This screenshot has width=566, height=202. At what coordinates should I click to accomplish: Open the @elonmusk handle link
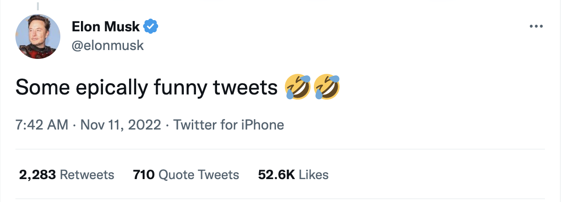pos(108,45)
